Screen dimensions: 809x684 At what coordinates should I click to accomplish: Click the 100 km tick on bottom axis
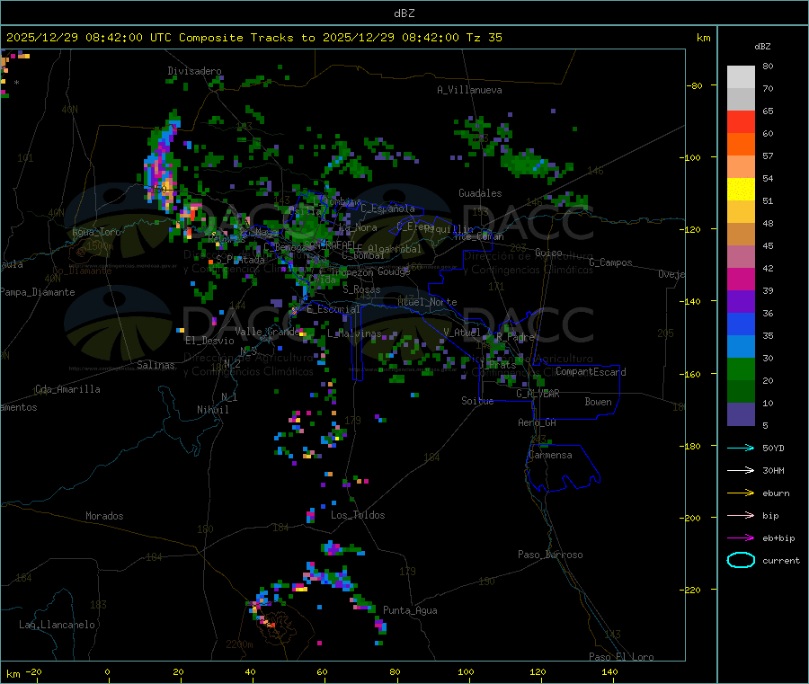click(x=466, y=671)
